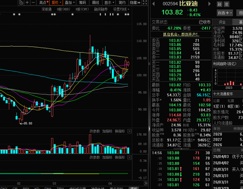Screen dimensions: 243x189
Task: Click 改参数 in the volume panel
Action: 94,131
